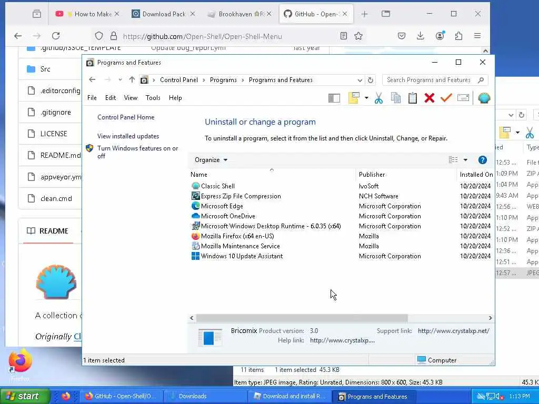Expand dropdown next to move-to folder icon
539x404 pixels.
coord(366,98)
